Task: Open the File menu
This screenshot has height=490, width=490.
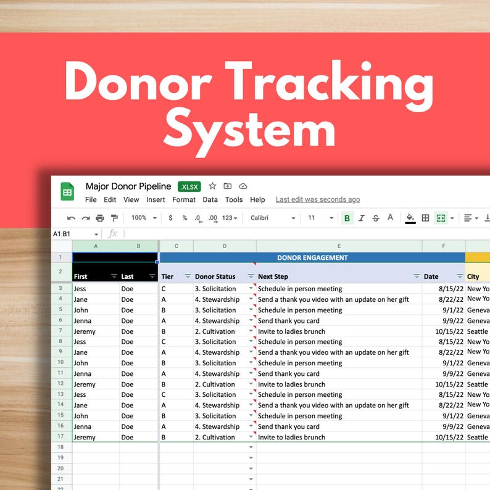Action: click(x=91, y=200)
